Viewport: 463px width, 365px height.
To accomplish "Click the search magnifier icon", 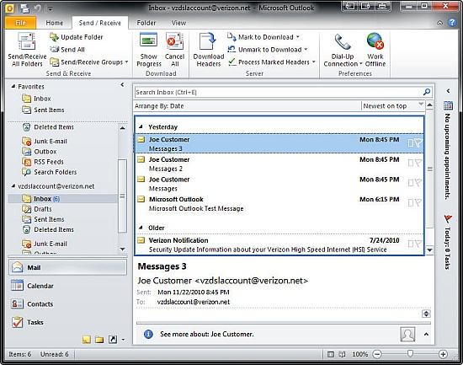I will [x=427, y=92].
